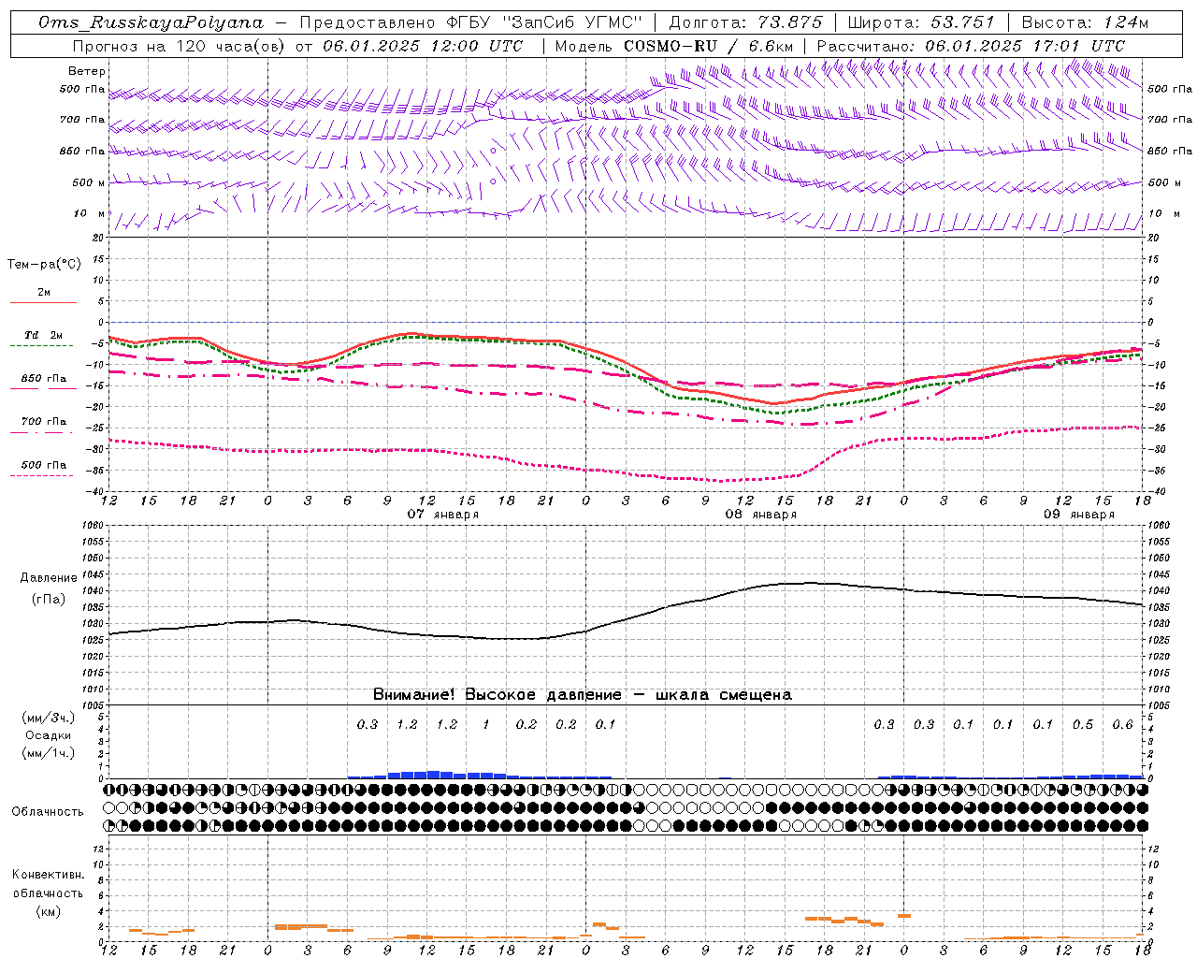Click the 07 января date label

[x=442, y=515]
